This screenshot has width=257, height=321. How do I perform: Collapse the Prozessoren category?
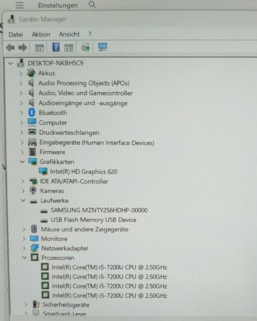coord(24,257)
